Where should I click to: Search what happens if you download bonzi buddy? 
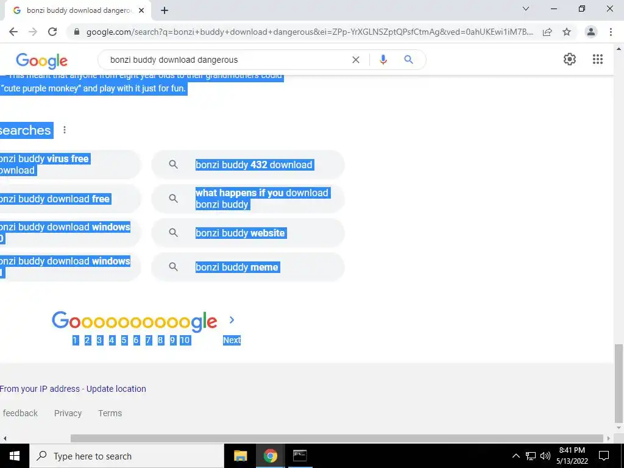248,199
